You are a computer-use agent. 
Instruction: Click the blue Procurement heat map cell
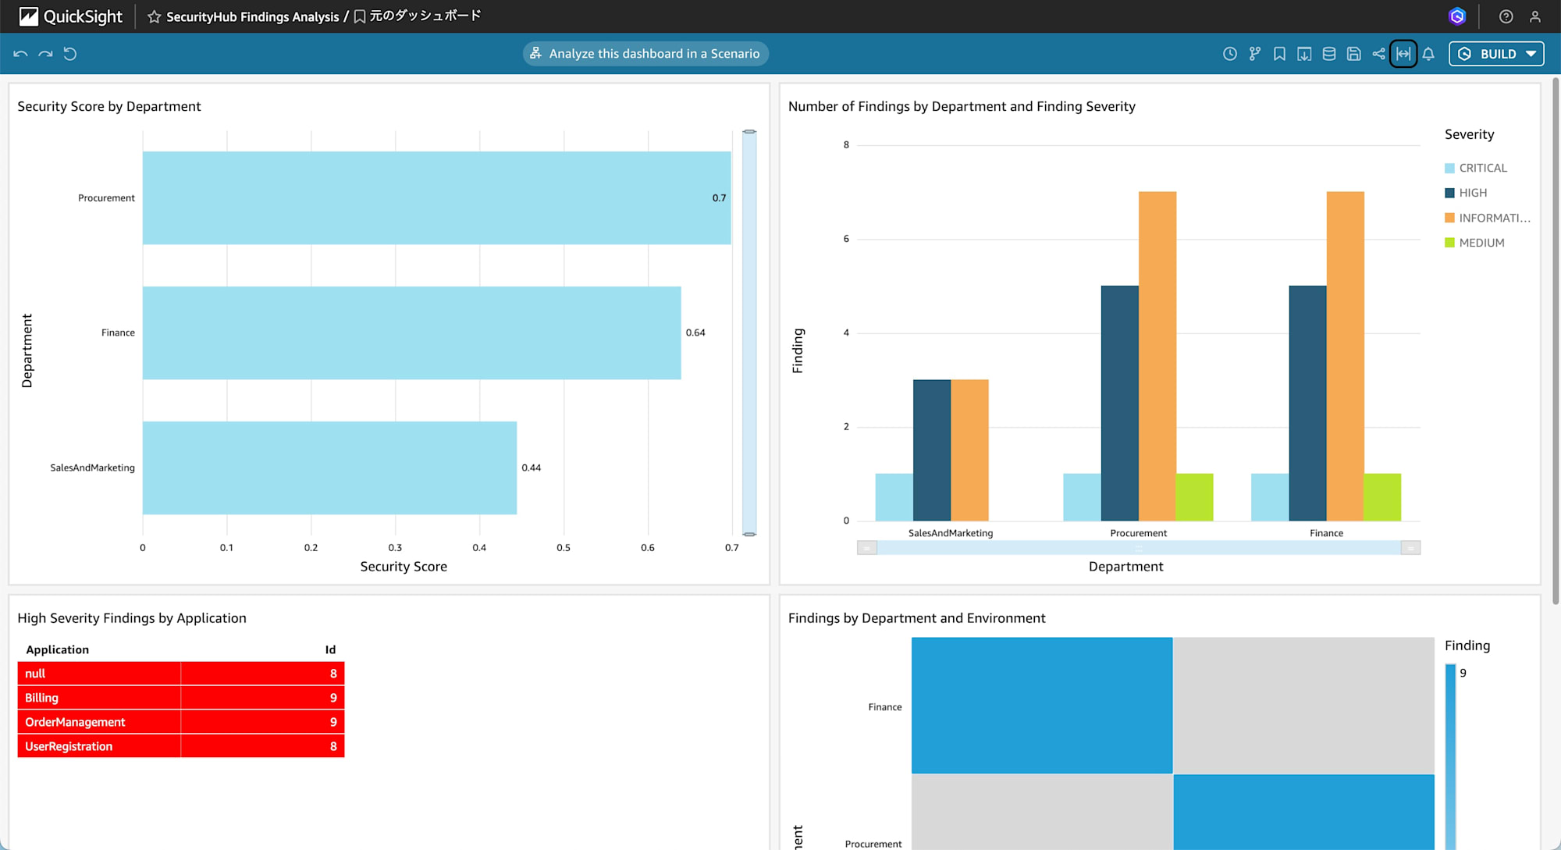(1303, 812)
